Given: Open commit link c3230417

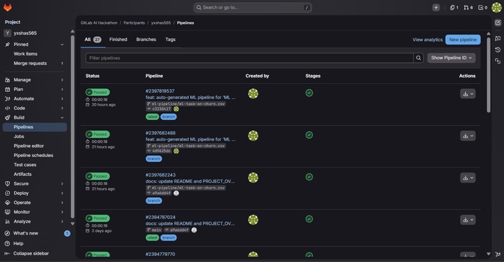Looking at the screenshot, I should 162,109.
